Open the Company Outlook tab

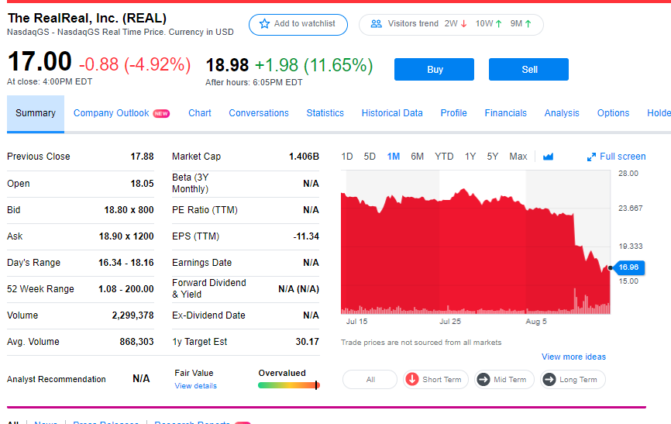pos(112,113)
